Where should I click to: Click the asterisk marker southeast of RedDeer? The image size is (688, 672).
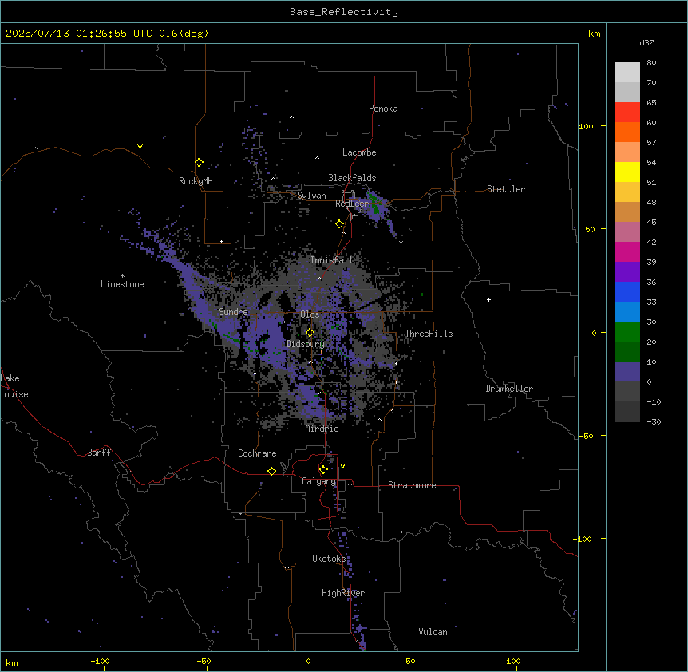pyautogui.click(x=401, y=243)
